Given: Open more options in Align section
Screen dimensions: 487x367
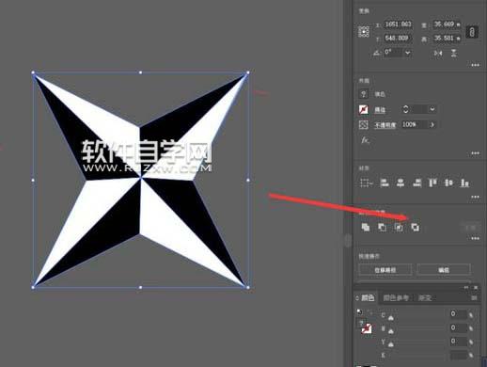Looking at the screenshot, I should 475,197.
